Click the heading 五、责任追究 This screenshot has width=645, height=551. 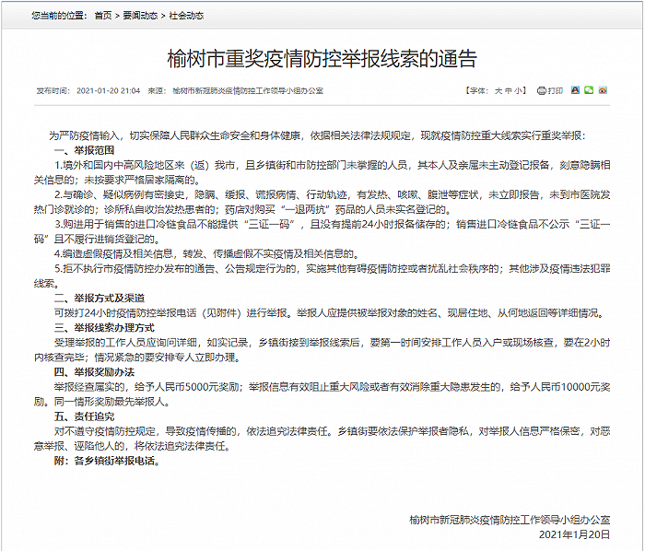(x=85, y=416)
